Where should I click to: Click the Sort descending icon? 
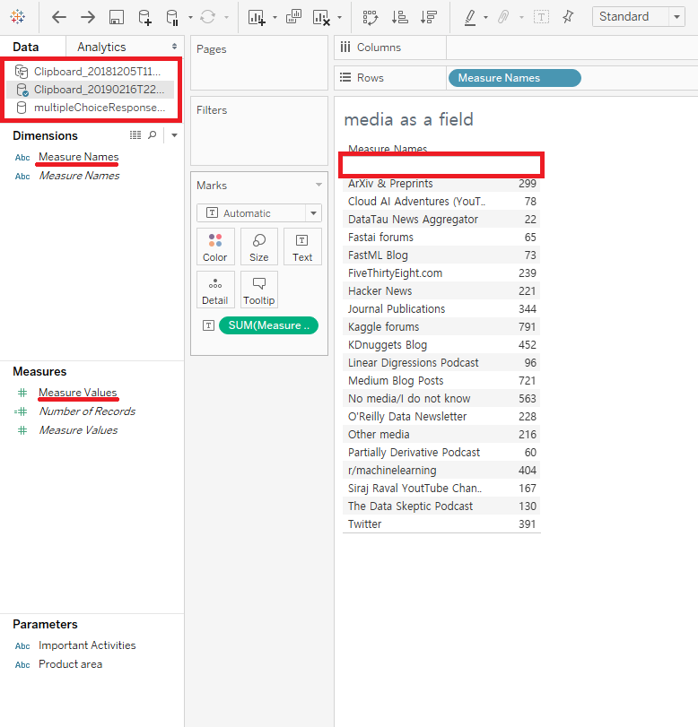tap(428, 18)
